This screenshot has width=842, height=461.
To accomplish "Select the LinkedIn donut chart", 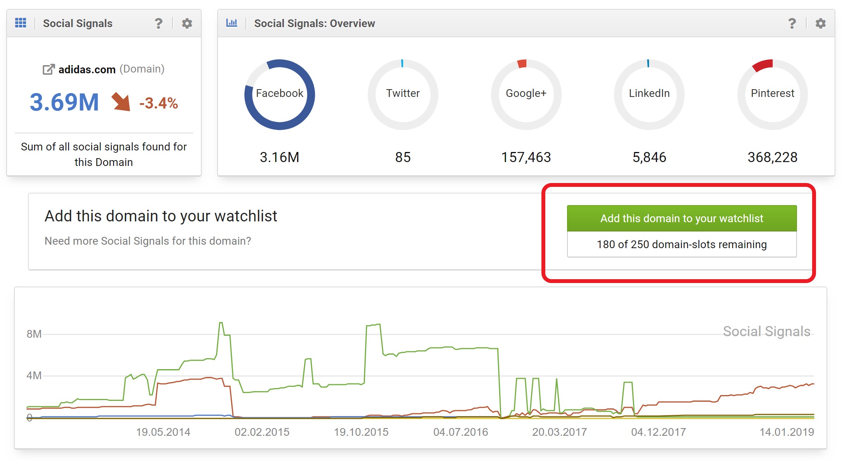I will [x=649, y=94].
